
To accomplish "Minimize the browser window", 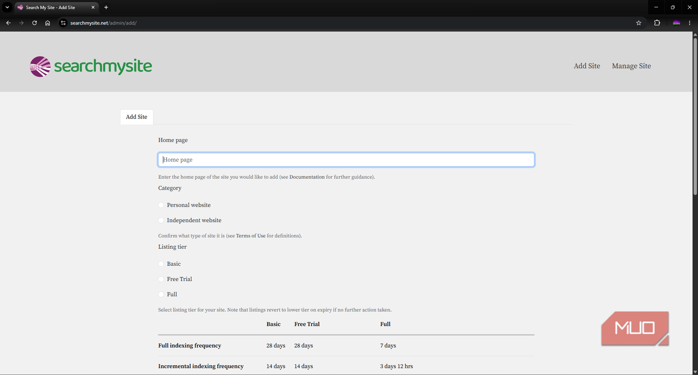I will coord(656,7).
